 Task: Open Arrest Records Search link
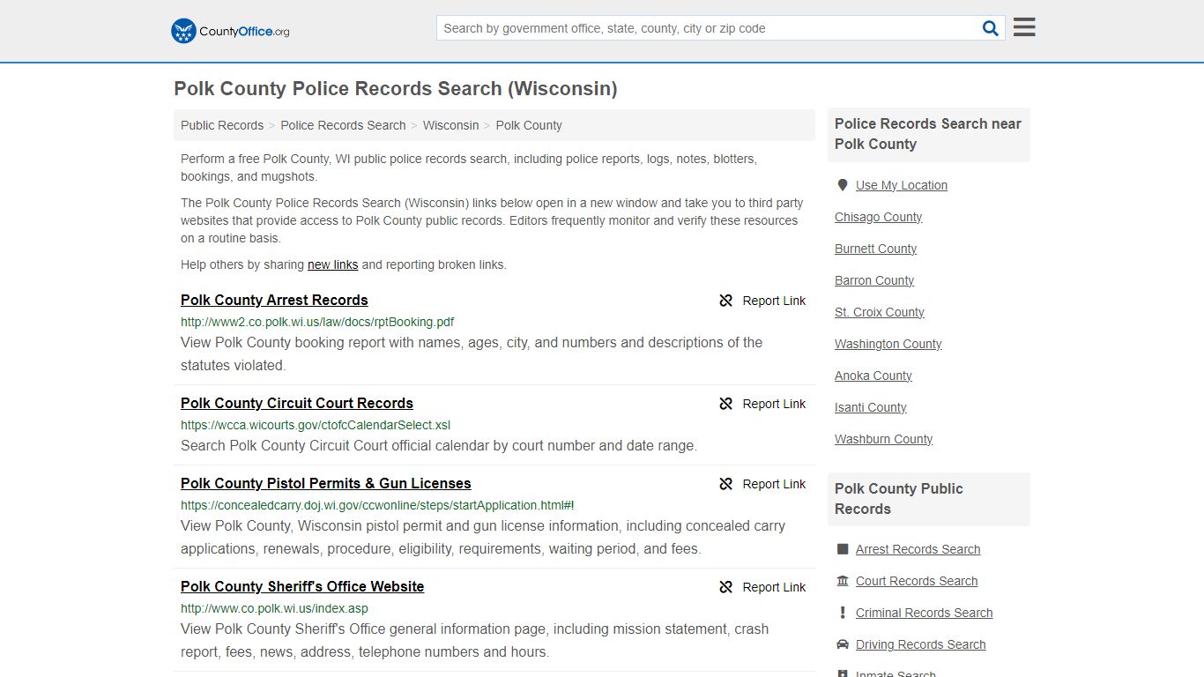pos(918,549)
